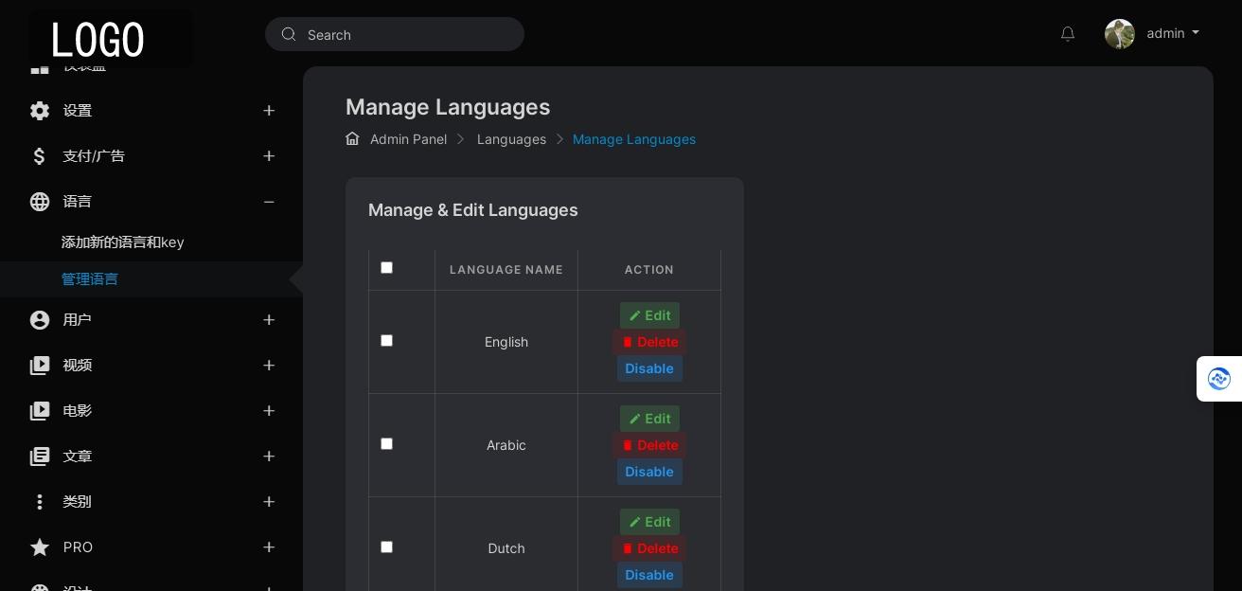Click the settings gear icon in sidebar
The width and height of the screenshot is (1242, 591).
(x=40, y=111)
